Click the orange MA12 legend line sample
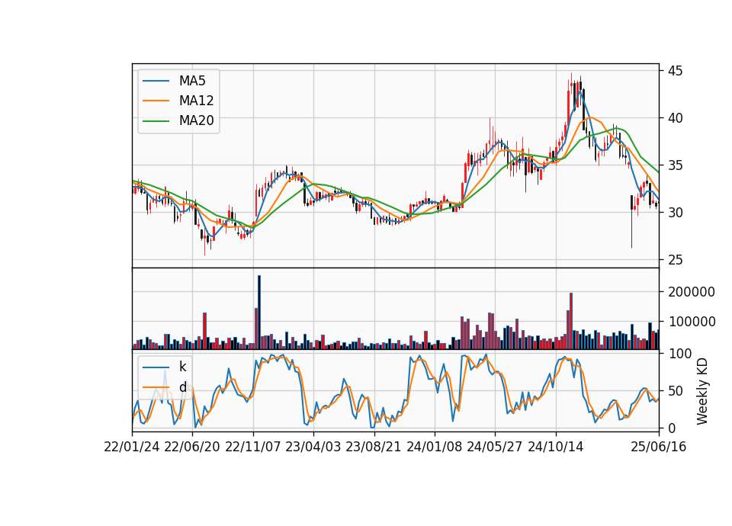The height and width of the screenshot is (526, 732). point(156,101)
